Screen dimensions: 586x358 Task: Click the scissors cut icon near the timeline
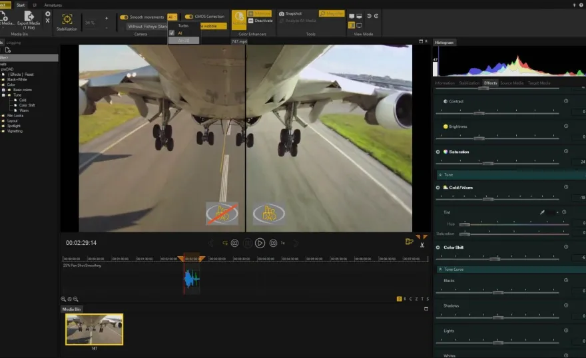click(x=422, y=245)
